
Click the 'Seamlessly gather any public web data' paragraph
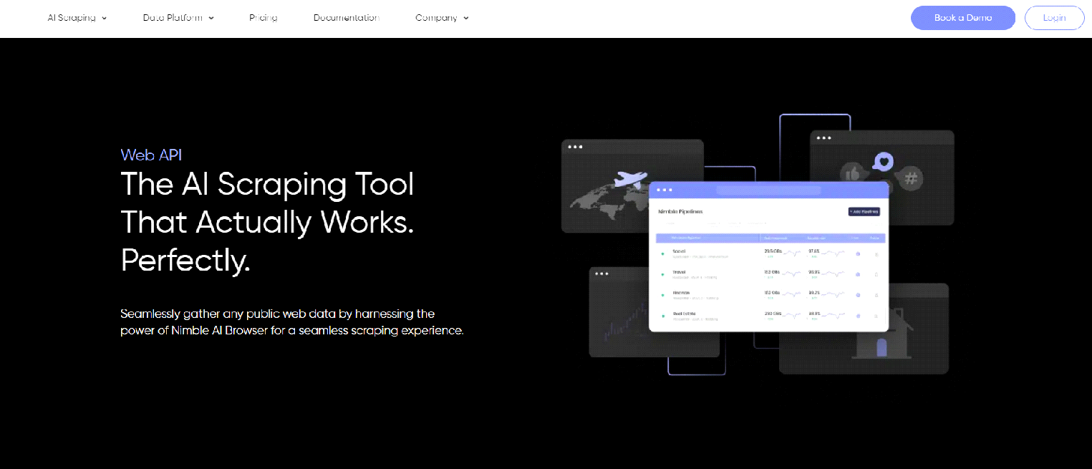(292, 323)
